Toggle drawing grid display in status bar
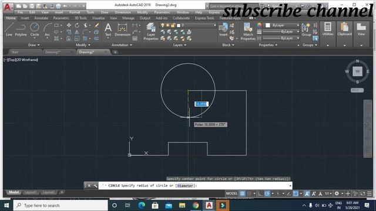Screen dimensions: 376x211 coord(243,193)
